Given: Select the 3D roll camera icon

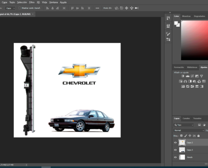Looking at the screenshot, I should [121, 8].
